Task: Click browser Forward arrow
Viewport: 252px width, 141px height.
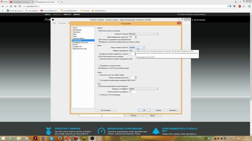Action: [x=7, y=6]
